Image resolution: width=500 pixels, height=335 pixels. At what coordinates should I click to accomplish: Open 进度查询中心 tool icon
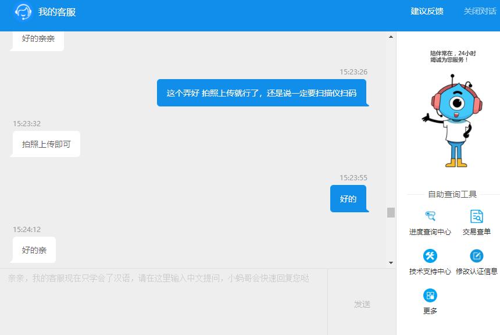tap(430, 216)
